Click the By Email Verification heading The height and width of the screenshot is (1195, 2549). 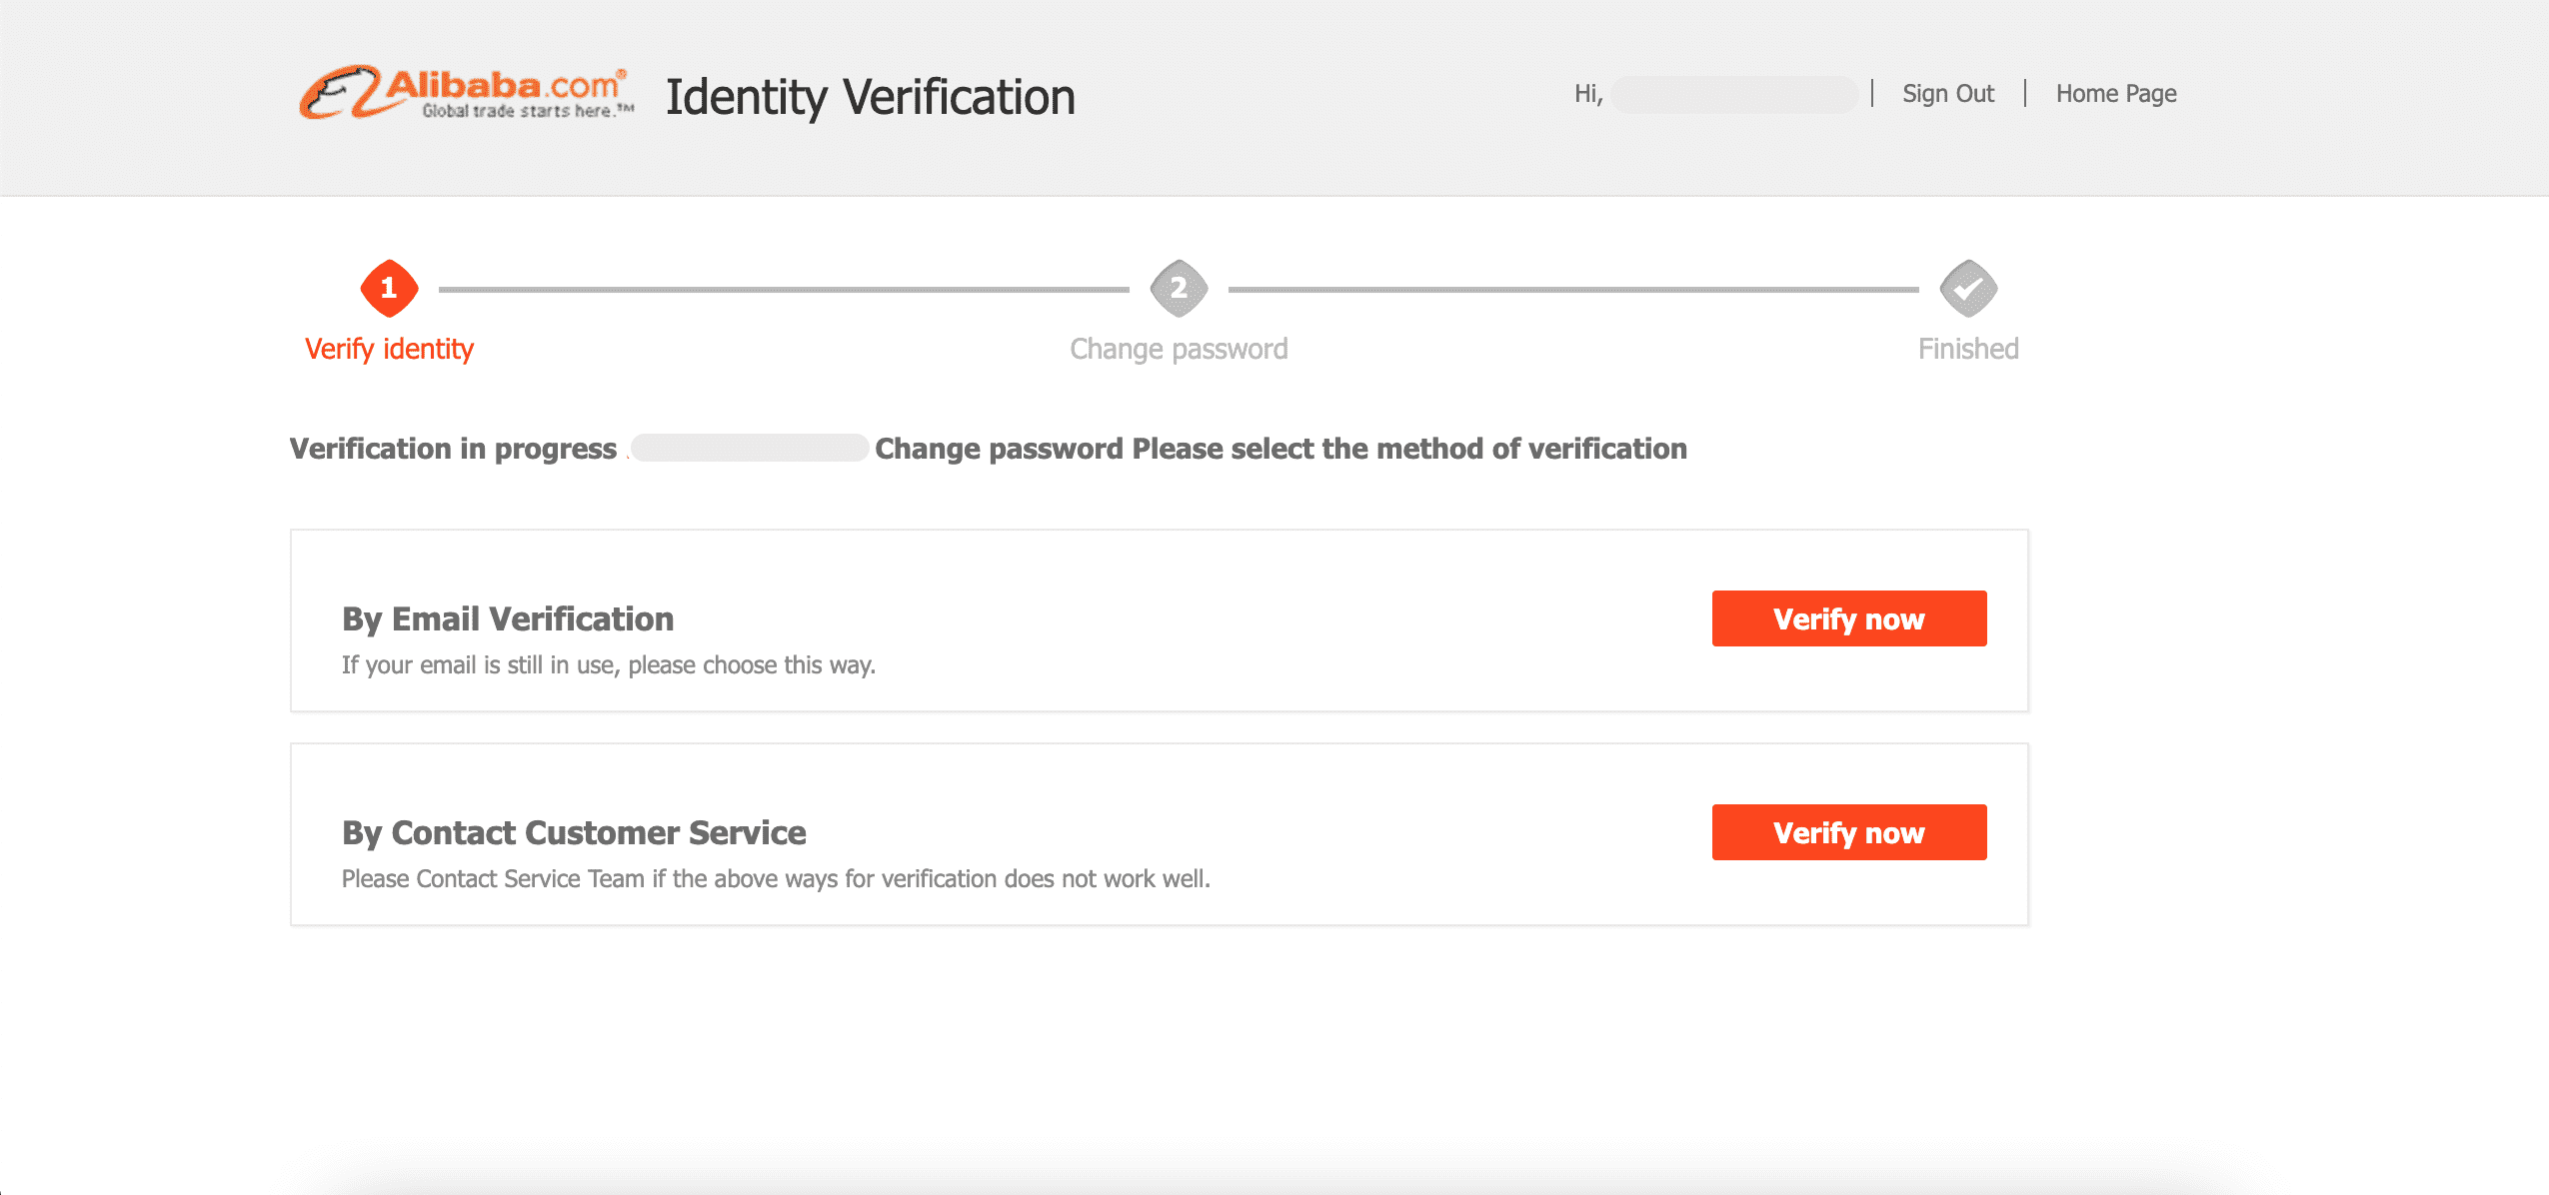pos(508,618)
